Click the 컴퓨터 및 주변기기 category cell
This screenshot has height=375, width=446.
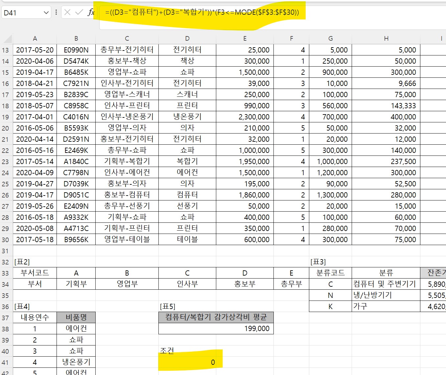point(386,284)
